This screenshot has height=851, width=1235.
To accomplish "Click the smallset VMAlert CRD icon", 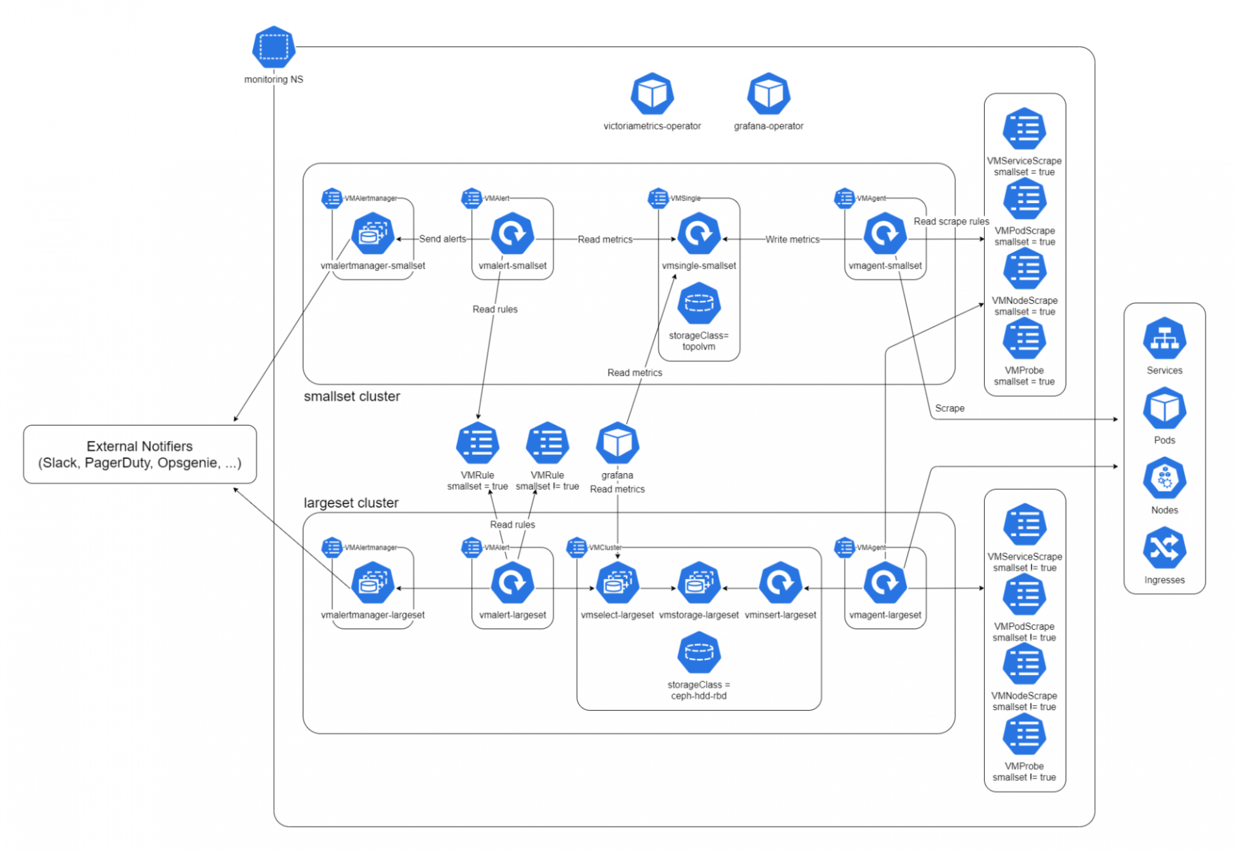I will click(471, 198).
